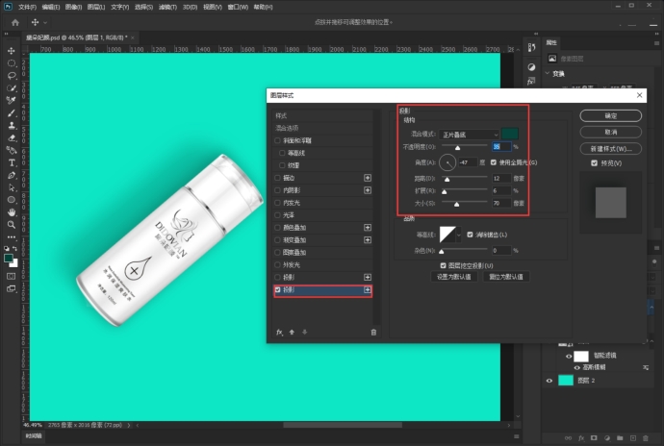Image resolution: width=664 pixels, height=446 pixels.
Task: Enable 外发光 outer glow checkbox
Action: tap(278, 265)
